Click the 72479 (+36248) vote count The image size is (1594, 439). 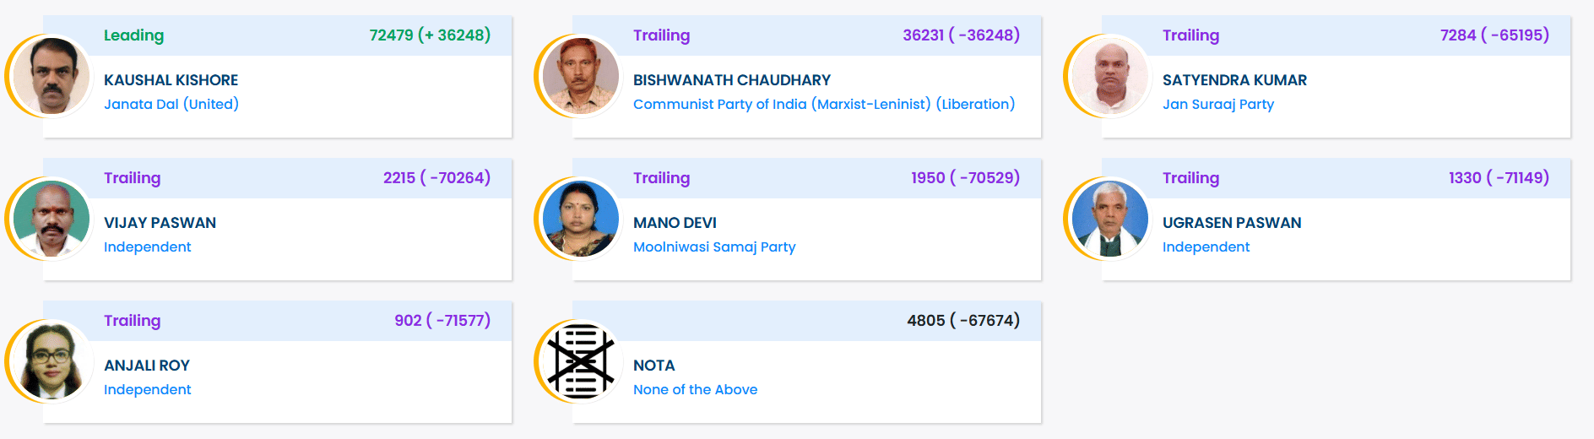coord(429,35)
